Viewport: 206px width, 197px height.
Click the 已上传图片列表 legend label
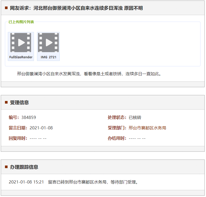[x=21, y=22]
